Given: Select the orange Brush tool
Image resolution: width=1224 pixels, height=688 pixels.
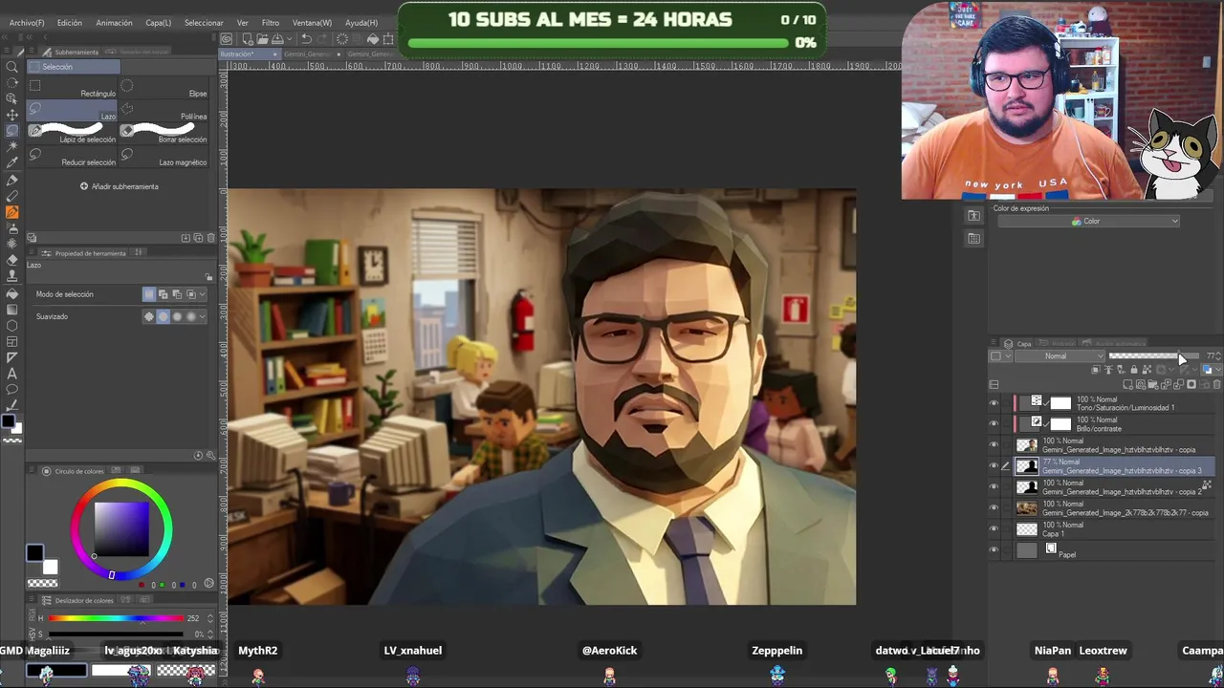Looking at the screenshot, I should click(x=11, y=212).
